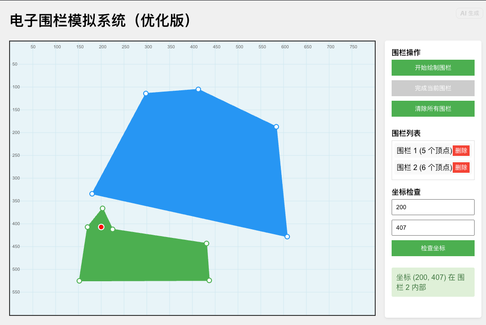Viewport: 486px width, 325px height.
Task: Click the 围栏操作 panel heading
Action: click(405, 52)
